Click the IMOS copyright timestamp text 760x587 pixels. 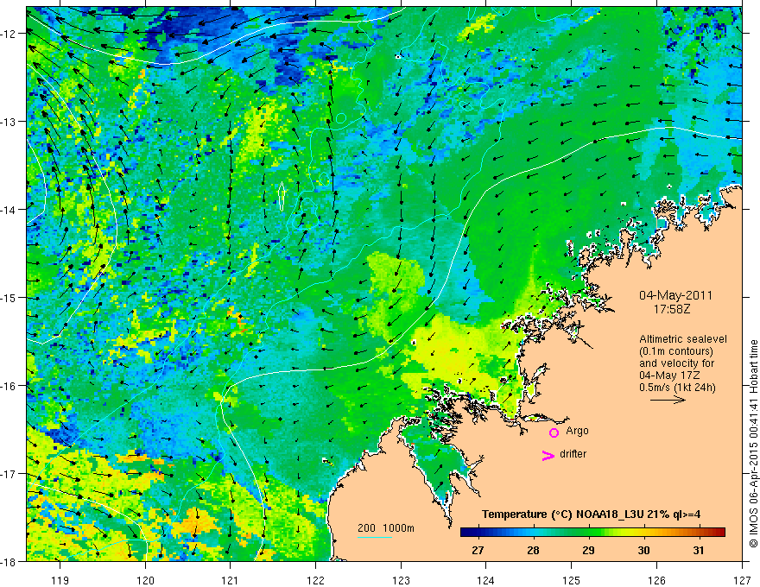click(x=753, y=444)
